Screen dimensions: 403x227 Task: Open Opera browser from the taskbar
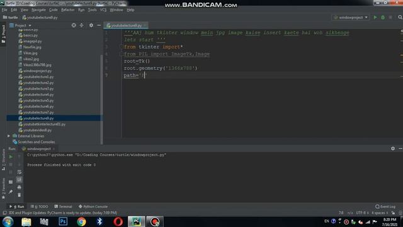coord(118,221)
